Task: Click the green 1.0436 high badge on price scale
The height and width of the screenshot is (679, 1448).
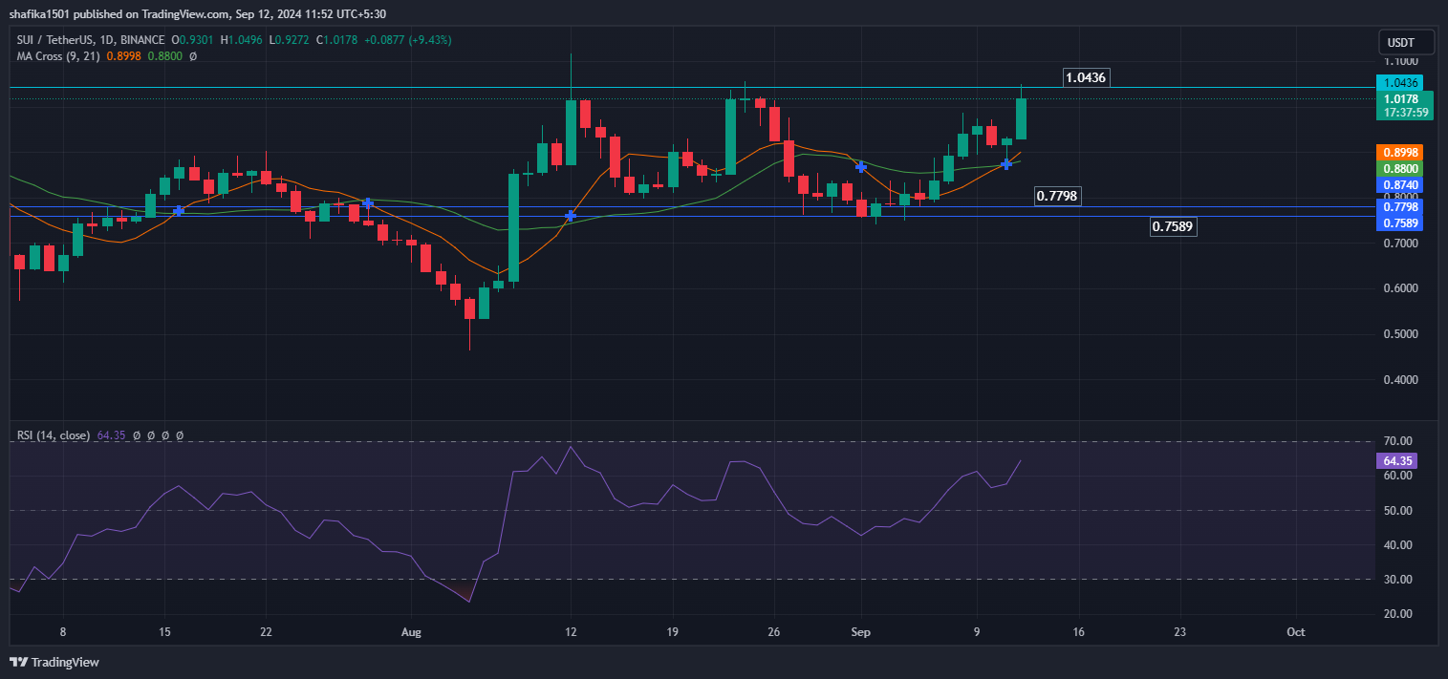Action: 1399,83
